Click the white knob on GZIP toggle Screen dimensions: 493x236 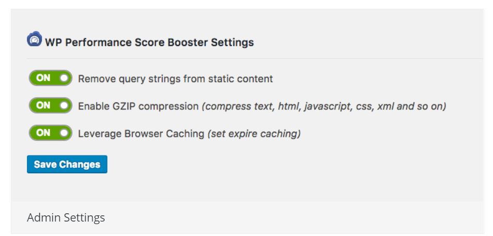point(64,105)
